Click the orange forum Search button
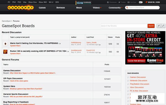166x105 pixels. (x=151, y=26)
